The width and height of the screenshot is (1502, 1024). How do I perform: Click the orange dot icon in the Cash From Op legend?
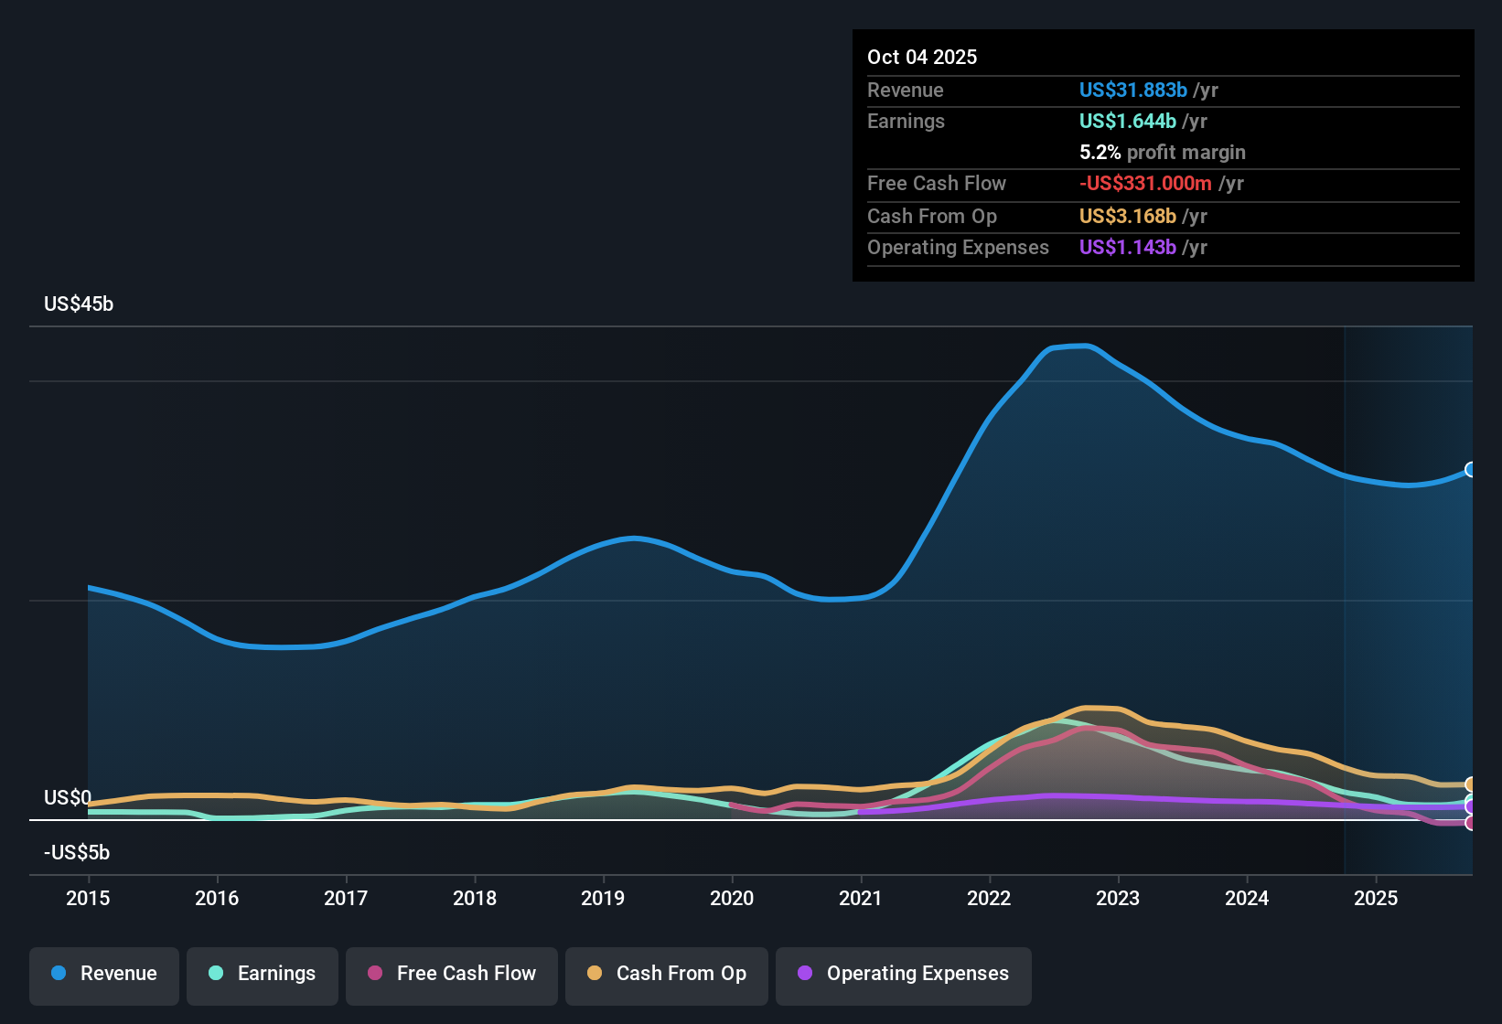(x=594, y=975)
